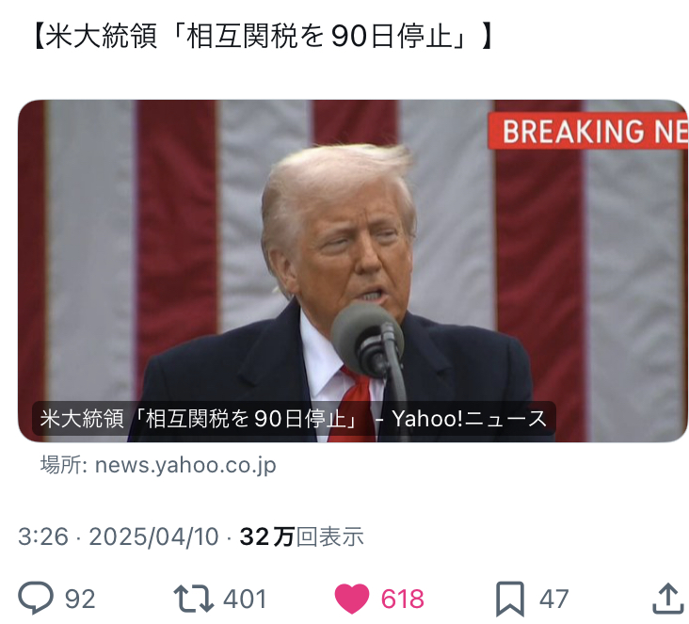Click the 401 reposts count

click(x=245, y=599)
